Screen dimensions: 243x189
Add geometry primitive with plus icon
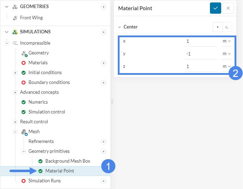pyautogui.click(x=103, y=151)
